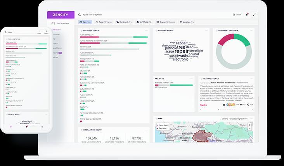Open the Date: Year filter

coord(85,22)
